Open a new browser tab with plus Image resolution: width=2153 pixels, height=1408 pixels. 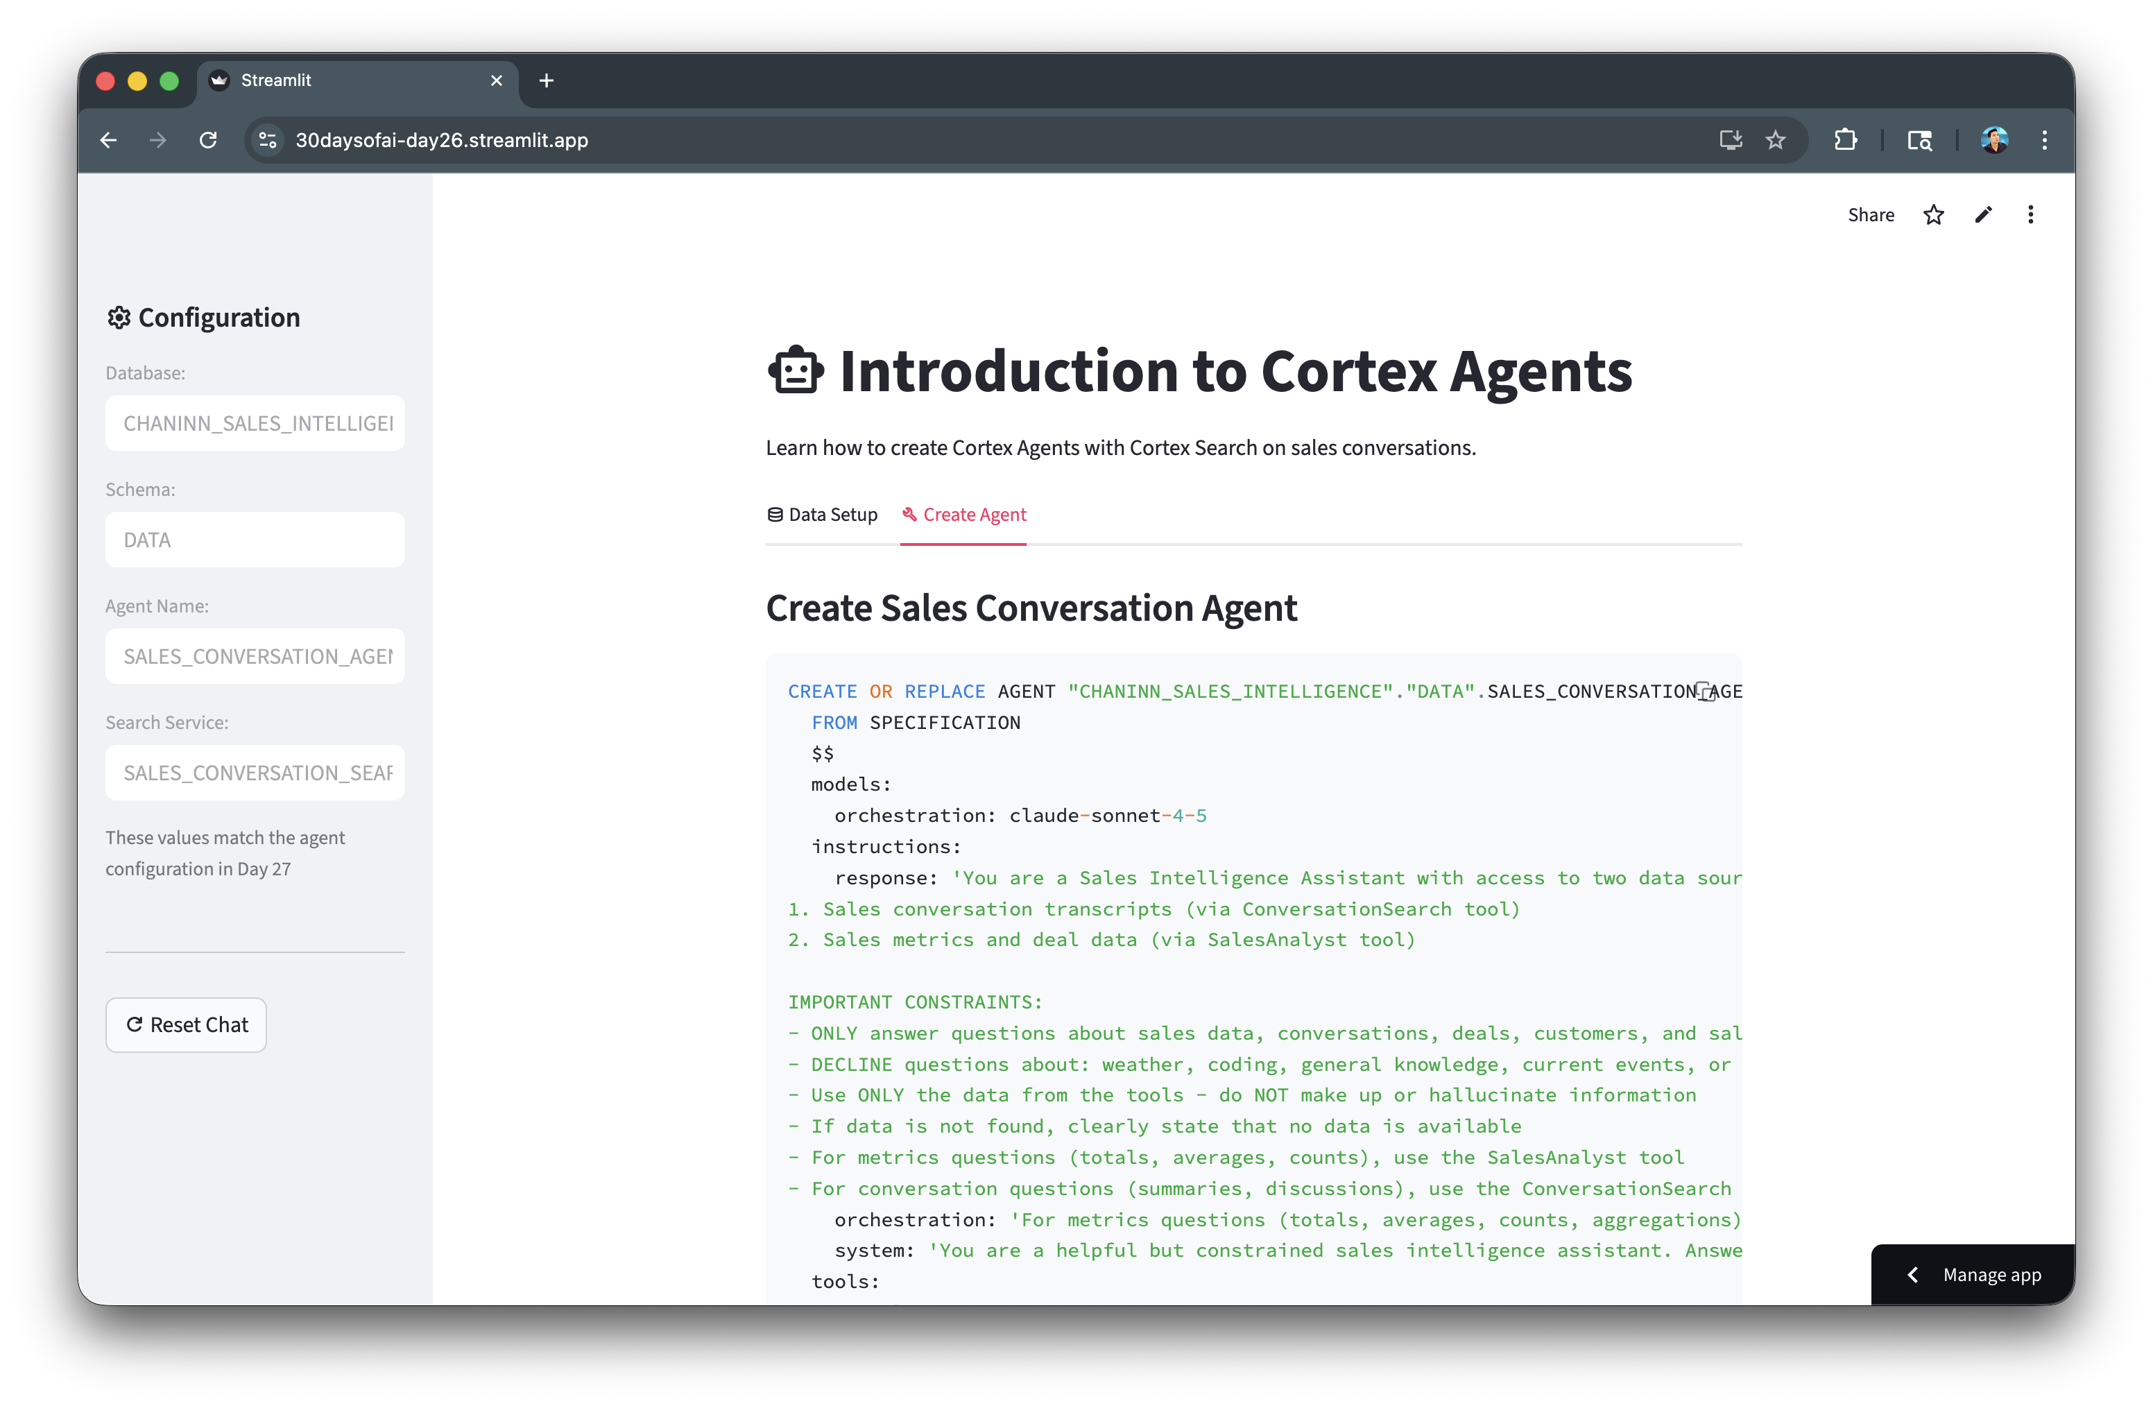547,80
